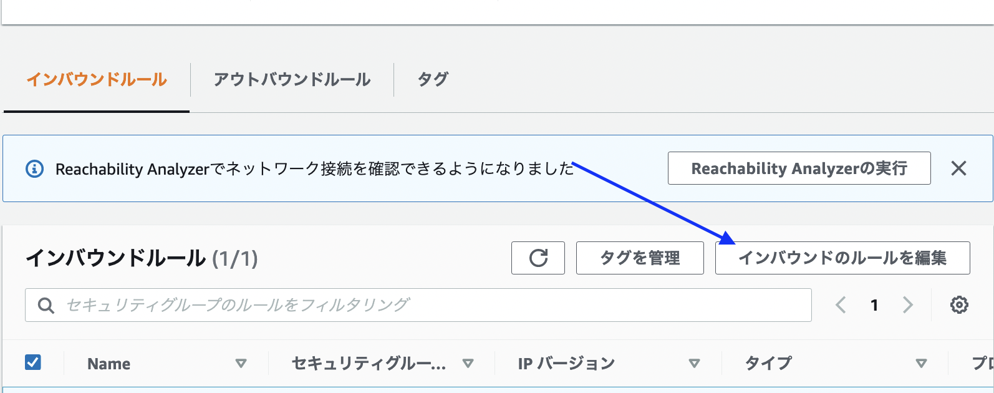Click the magnifier search icon
This screenshot has width=994, height=393.
point(46,305)
